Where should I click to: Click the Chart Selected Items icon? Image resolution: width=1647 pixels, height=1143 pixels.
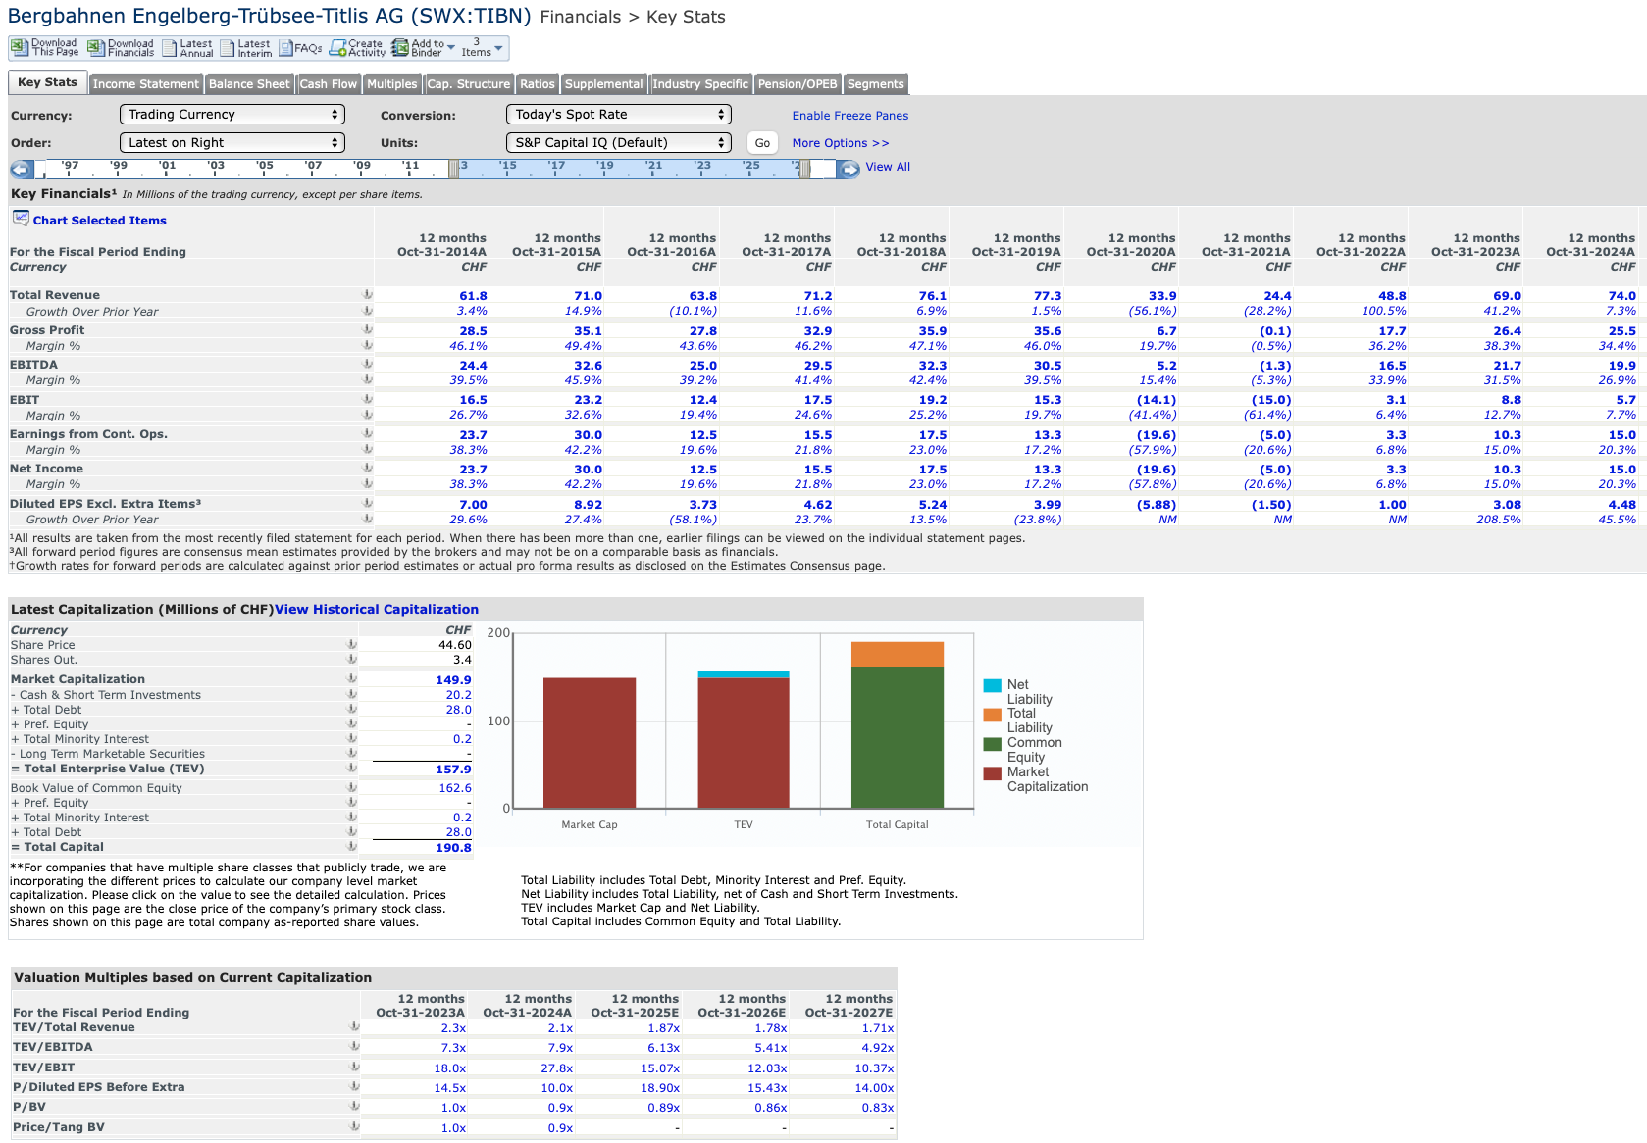click(21, 219)
